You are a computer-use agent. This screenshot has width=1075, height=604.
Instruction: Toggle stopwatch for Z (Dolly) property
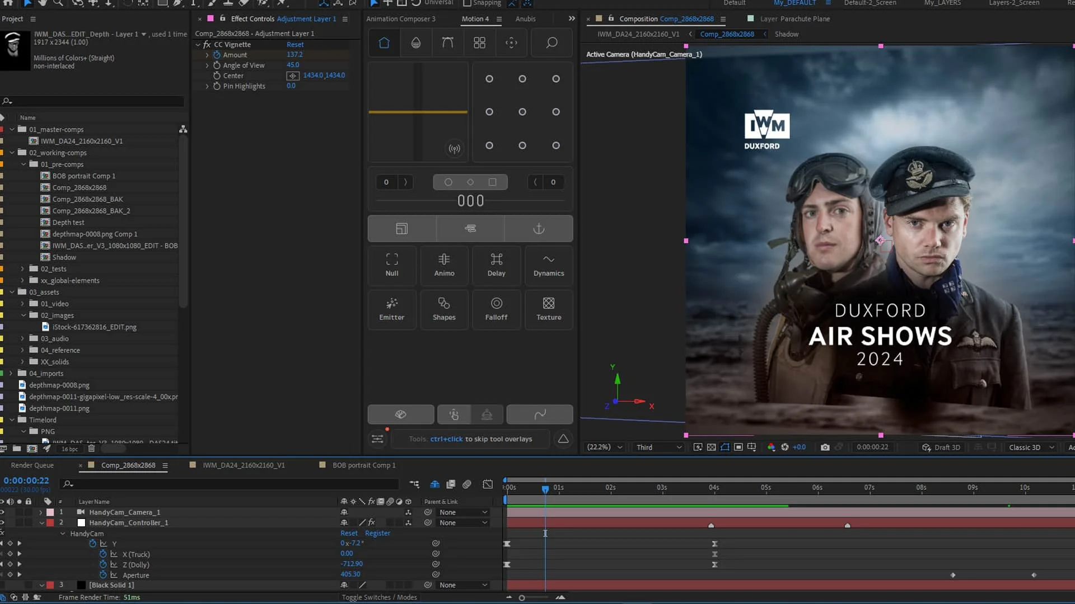point(103,564)
